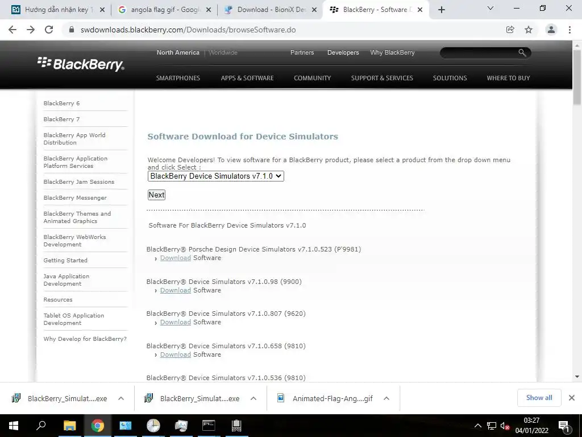Open Getting Started sidebar link

click(x=65, y=261)
